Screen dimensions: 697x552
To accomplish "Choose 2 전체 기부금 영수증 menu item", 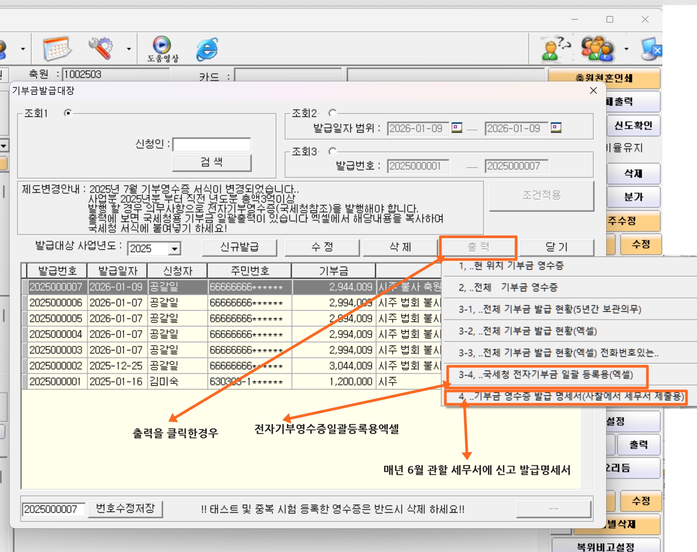I will point(508,287).
